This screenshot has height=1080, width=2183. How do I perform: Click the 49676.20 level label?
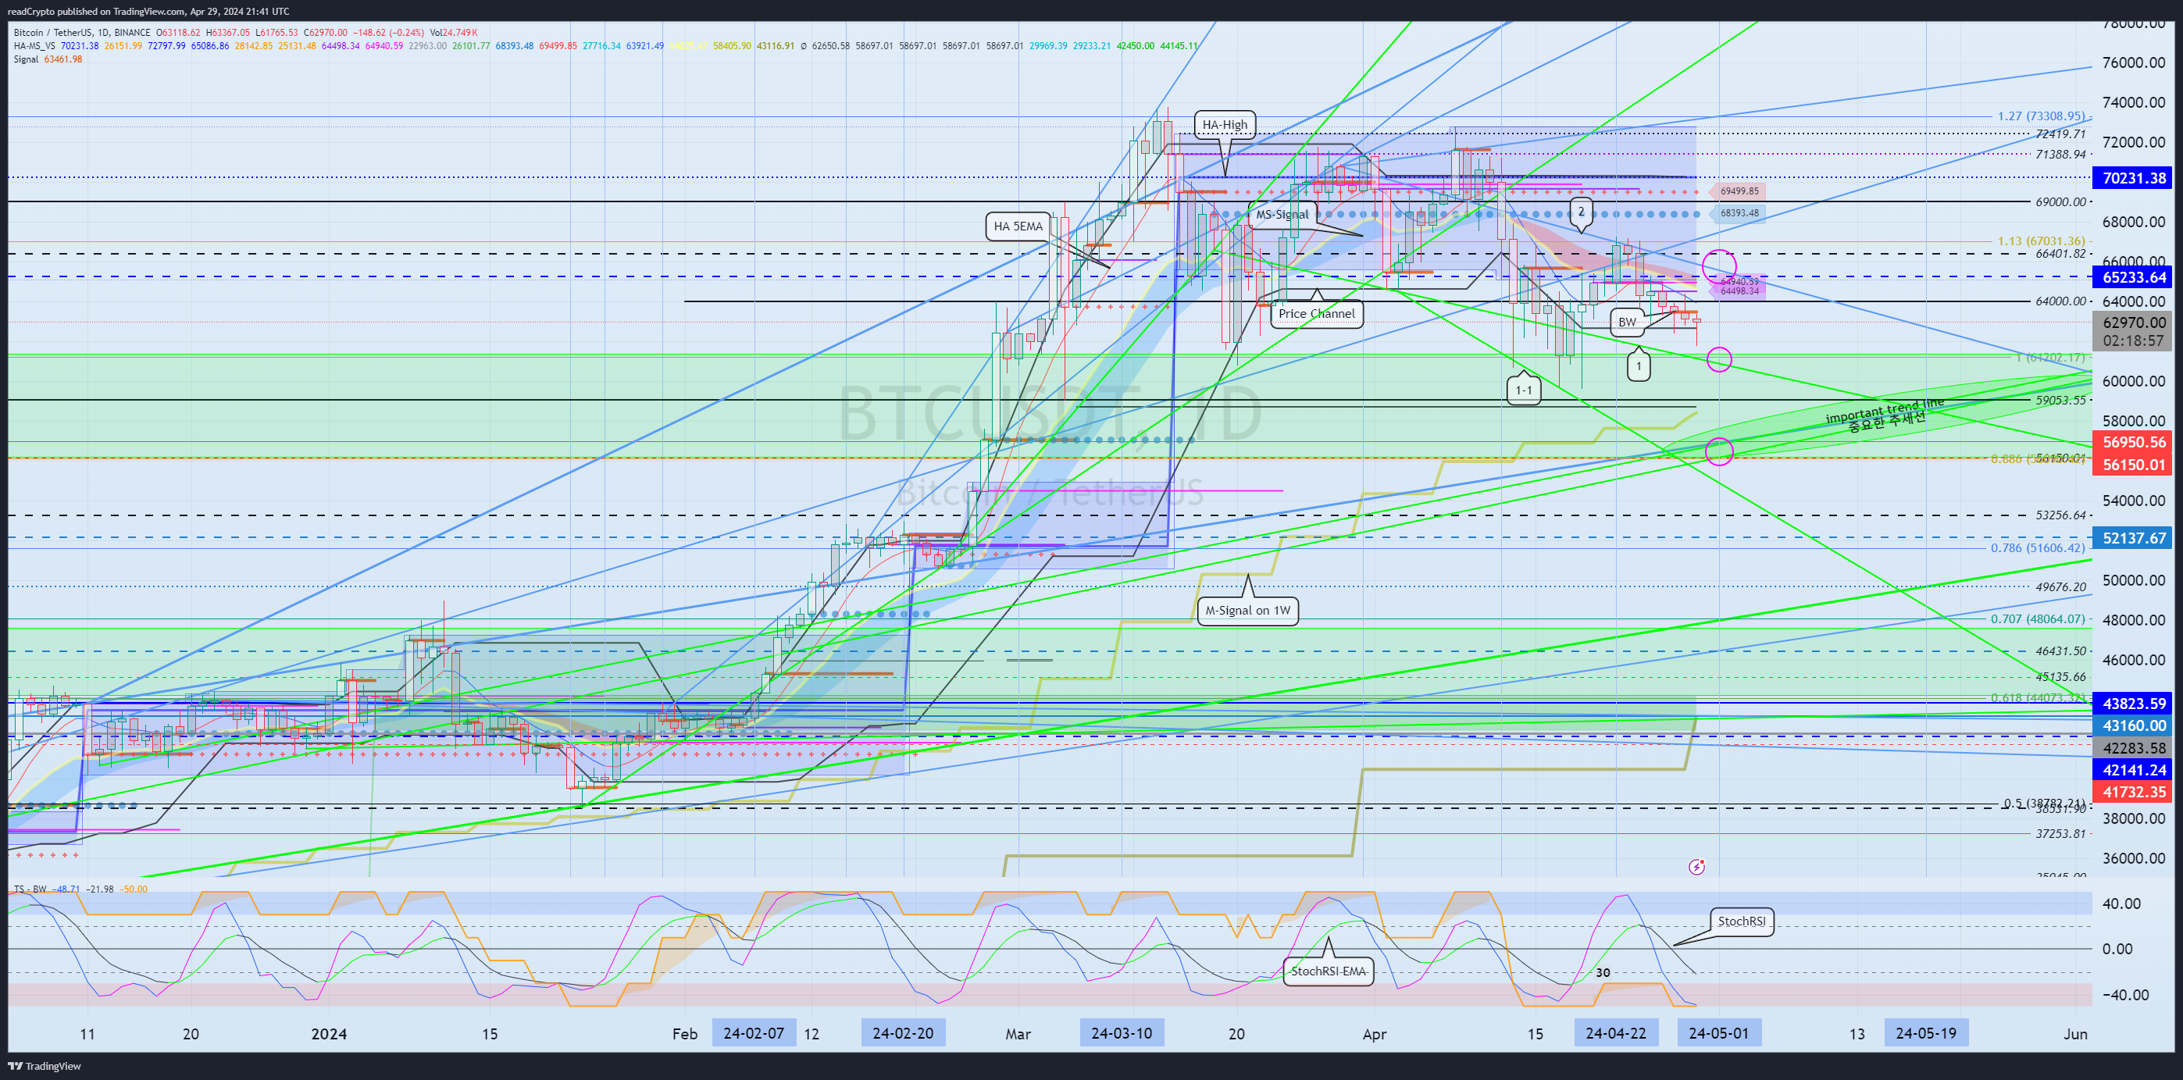pos(2060,586)
